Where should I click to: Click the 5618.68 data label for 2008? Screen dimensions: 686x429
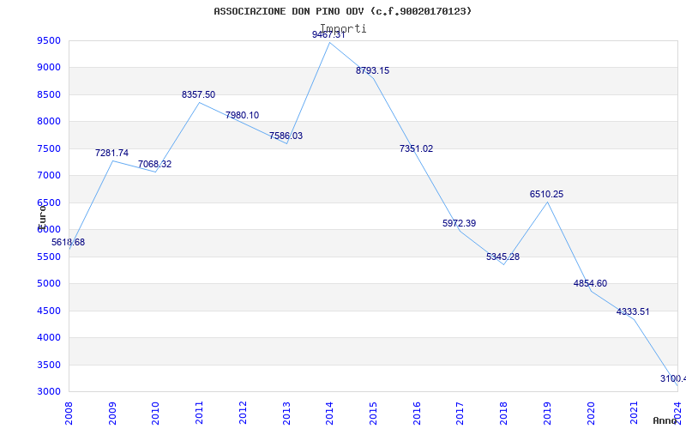click(x=69, y=242)
